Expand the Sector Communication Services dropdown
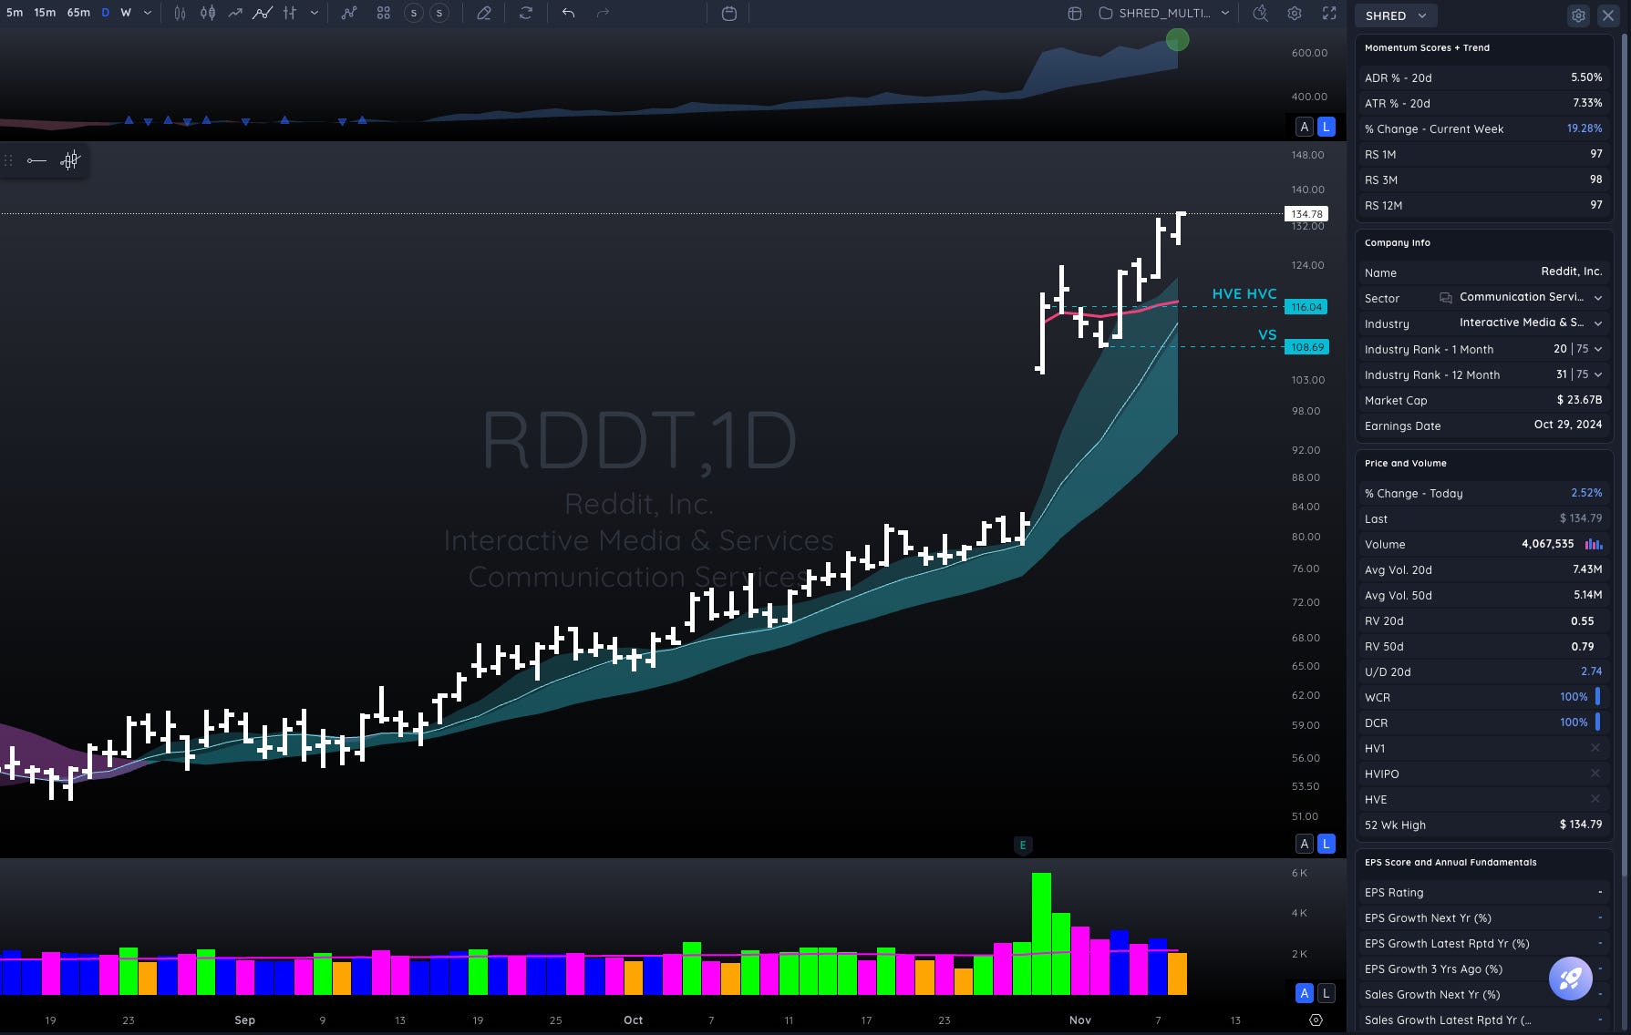The width and height of the screenshot is (1631, 1035). coord(1598,298)
